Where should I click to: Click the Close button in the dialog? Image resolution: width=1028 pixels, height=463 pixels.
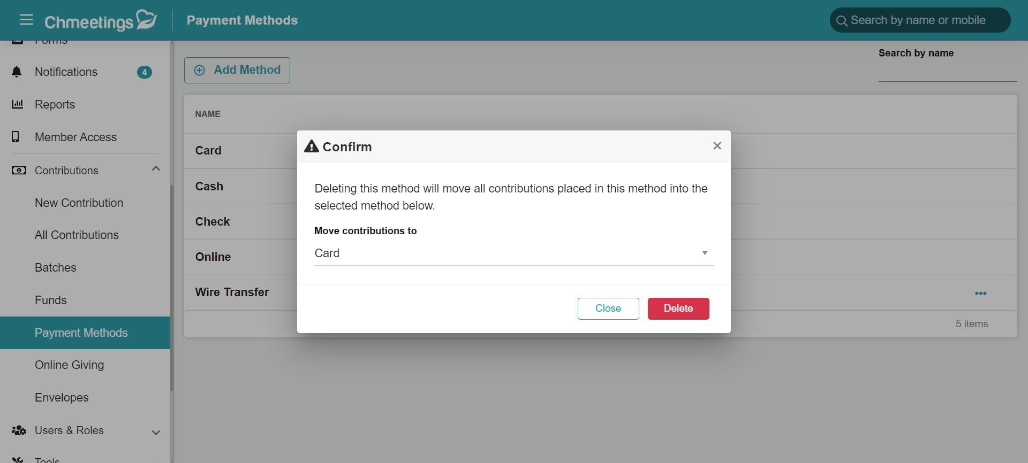click(608, 308)
